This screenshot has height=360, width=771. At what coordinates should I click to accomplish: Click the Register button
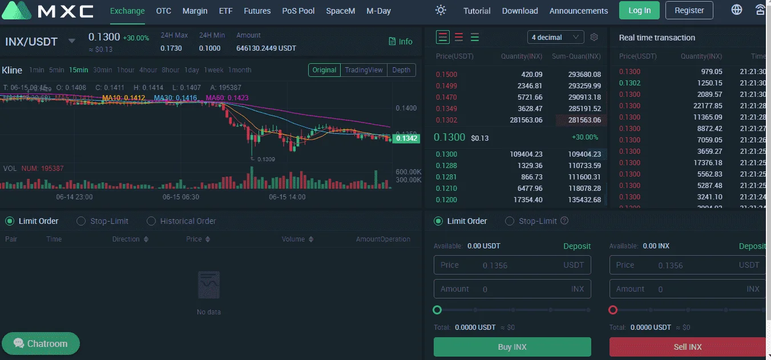coord(689,10)
